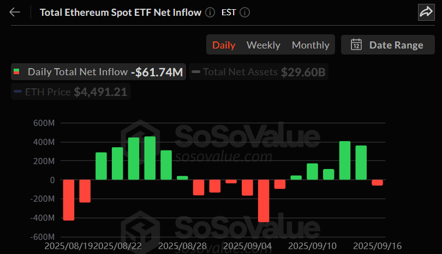Go back using the left arrow icon
The width and height of the screenshot is (442, 254).
(15, 13)
